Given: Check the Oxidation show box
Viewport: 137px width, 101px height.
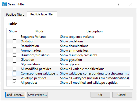Looking at the screenshot, I should tap(14, 41).
